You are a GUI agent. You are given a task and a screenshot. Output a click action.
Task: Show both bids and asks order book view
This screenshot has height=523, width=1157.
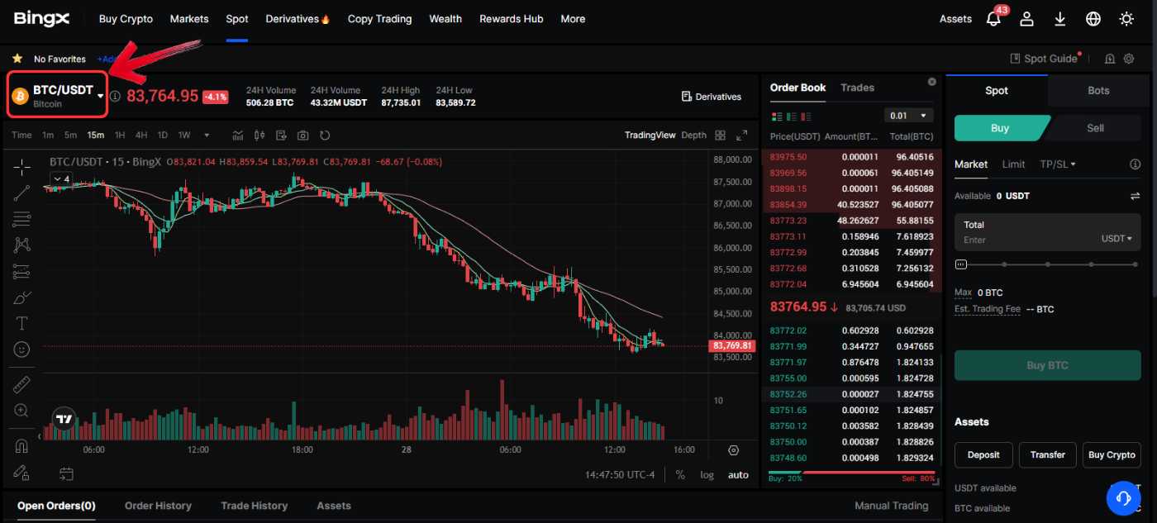point(776,116)
